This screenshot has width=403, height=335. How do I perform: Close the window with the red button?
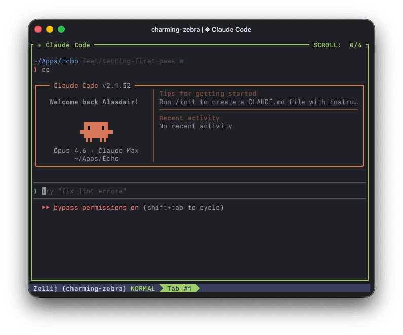38,30
